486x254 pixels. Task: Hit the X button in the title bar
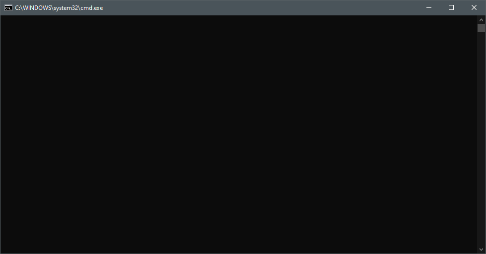tap(474, 8)
